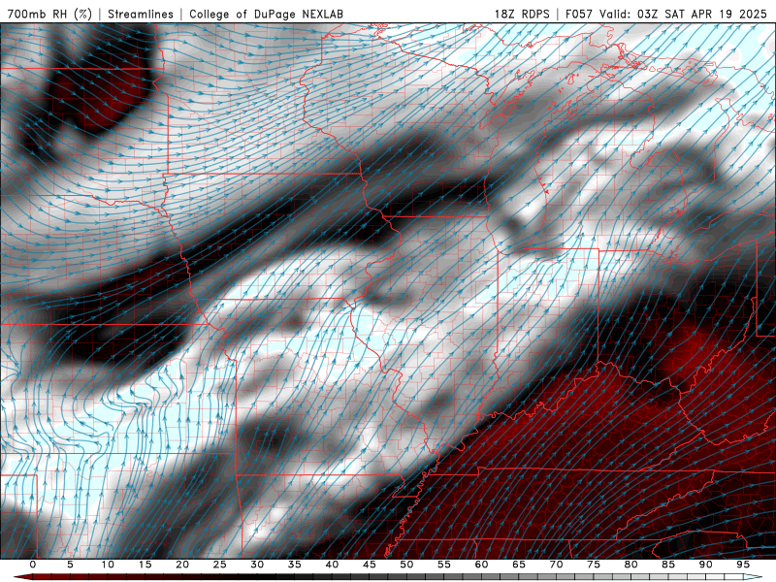Image resolution: width=776 pixels, height=582 pixels.
Task: Click the "Streamlines" header label
Action: click(141, 14)
